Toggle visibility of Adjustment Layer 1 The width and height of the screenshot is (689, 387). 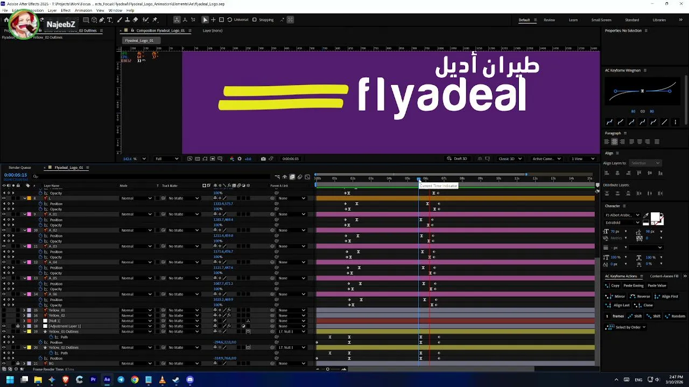(4, 326)
